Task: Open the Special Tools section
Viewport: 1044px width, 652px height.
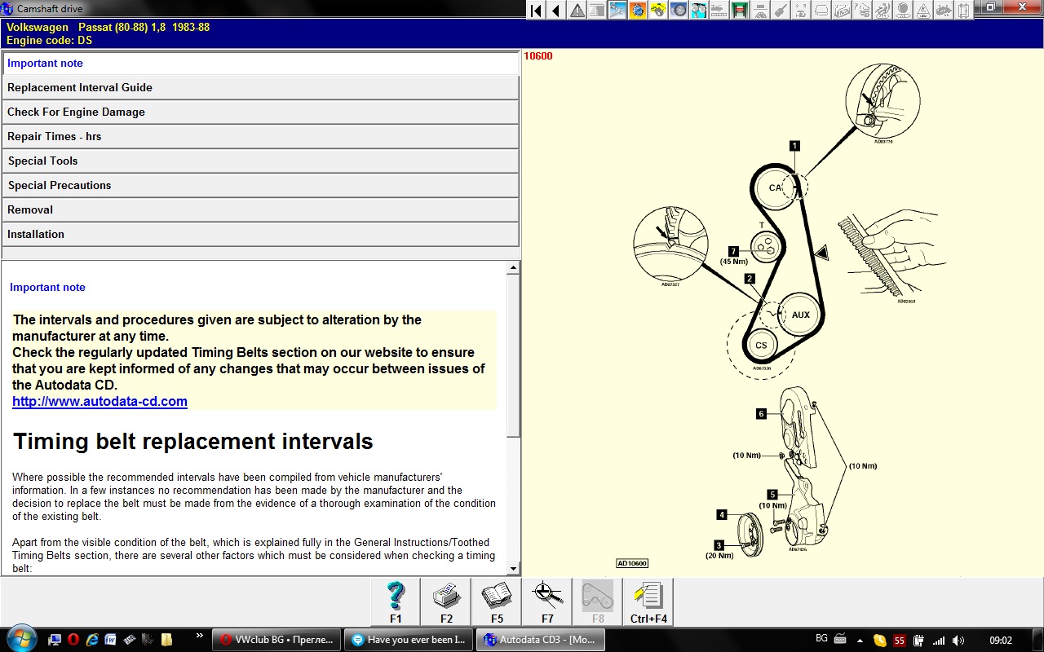Action: pyautogui.click(x=260, y=161)
